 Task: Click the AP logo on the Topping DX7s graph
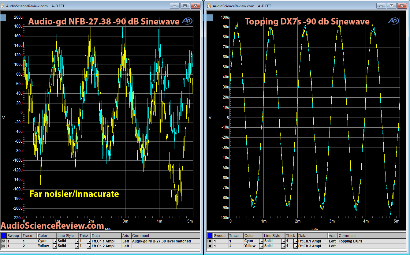[x=394, y=21]
